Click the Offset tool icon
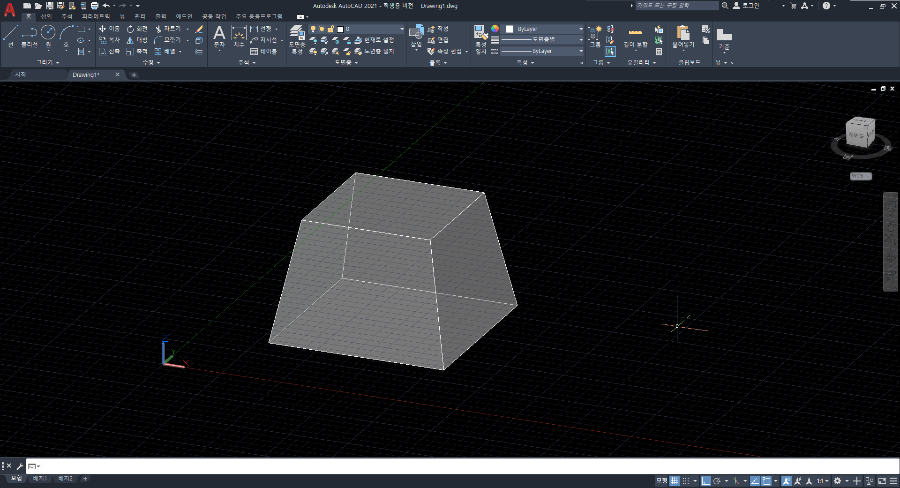Image resolution: width=900 pixels, height=488 pixels. [199, 52]
